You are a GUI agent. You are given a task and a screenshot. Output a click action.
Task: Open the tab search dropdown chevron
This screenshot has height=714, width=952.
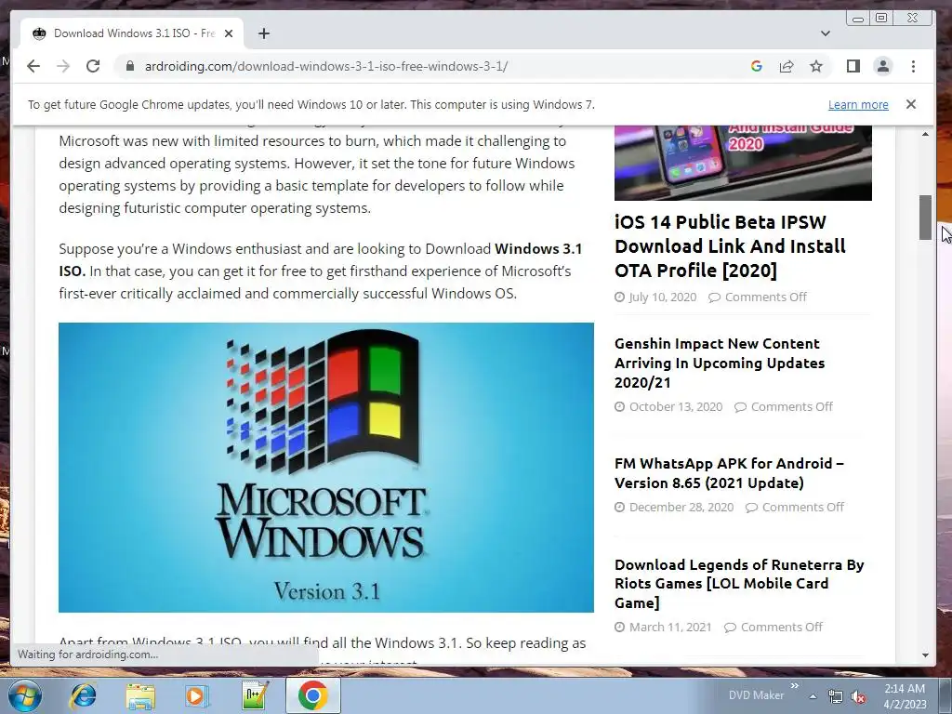click(x=826, y=33)
